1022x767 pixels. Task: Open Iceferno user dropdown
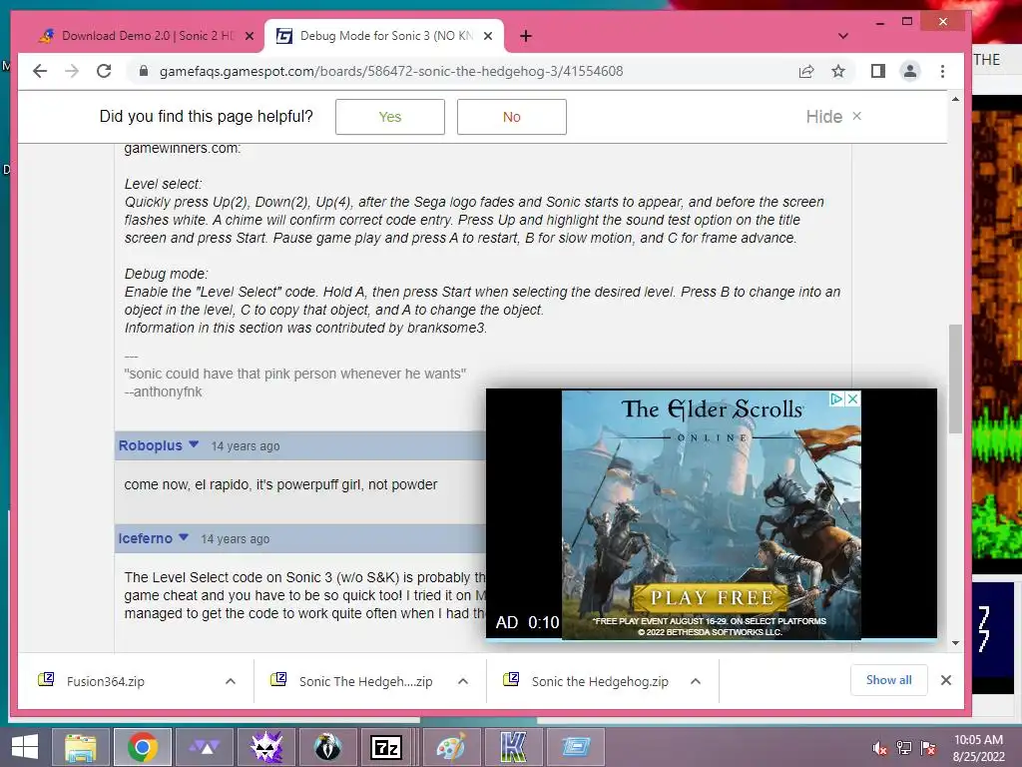184,537
